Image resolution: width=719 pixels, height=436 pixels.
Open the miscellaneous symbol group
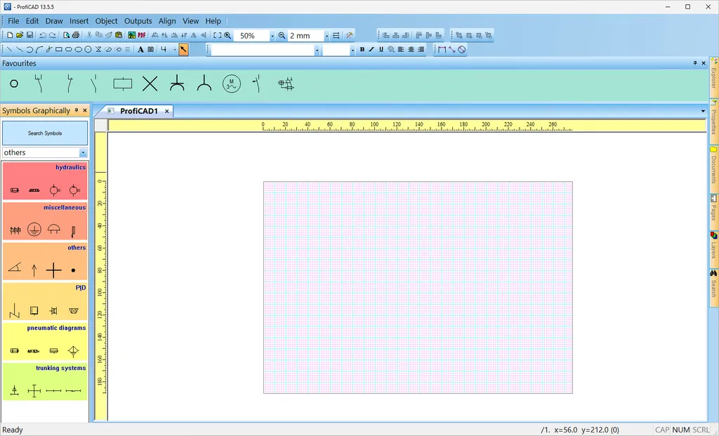point(45,221)
